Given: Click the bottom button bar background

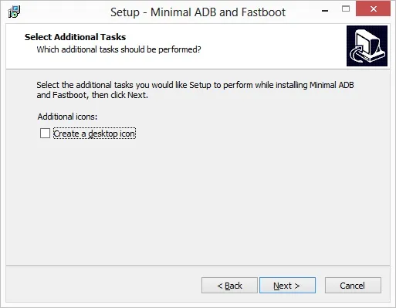Looking at the screenshot, I should point(103,284).
